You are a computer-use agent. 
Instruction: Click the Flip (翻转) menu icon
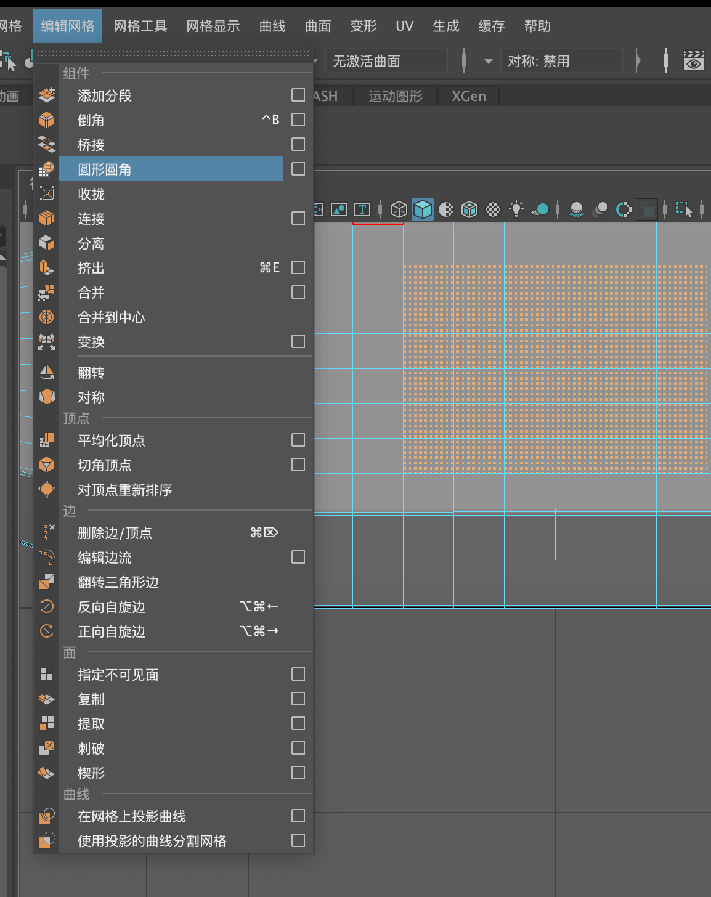click(47, 372)
